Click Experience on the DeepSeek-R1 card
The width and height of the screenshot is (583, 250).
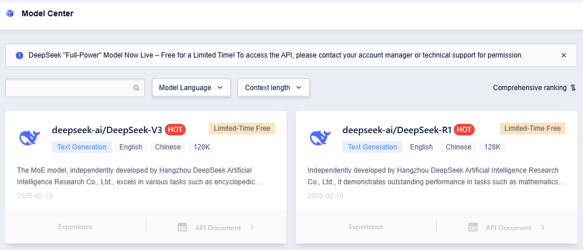coord(366,227)
